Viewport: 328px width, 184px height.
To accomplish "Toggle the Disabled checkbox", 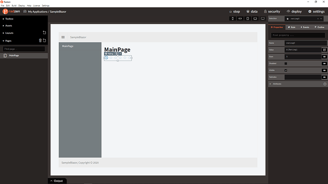I will [x=286, y=64].
